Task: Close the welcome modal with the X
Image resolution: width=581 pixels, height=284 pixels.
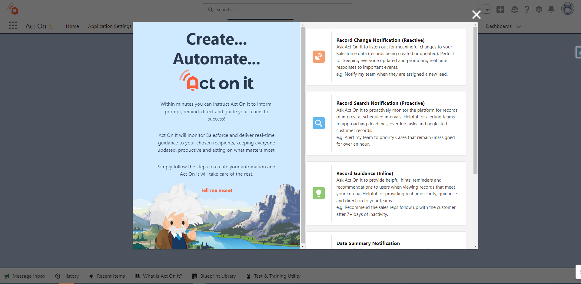Action: [476, 15]
